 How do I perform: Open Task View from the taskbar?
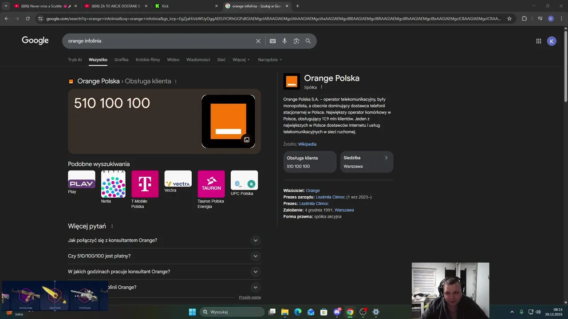tap(272, 312)
